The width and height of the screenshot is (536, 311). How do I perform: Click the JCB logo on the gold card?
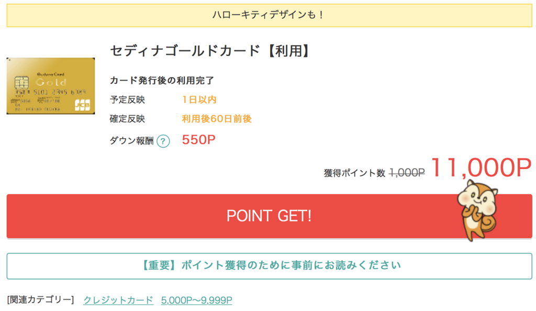click(x=82, y=104)
